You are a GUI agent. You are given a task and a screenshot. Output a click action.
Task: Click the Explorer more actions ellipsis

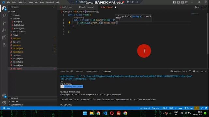point(54,7)
